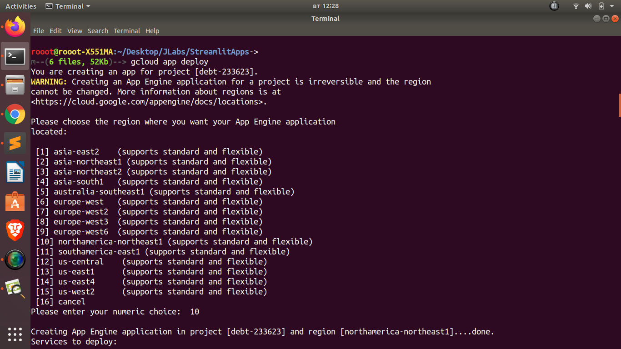Click the terminal vertical scrollbar
621x349 pixels.
pos(619,105)
